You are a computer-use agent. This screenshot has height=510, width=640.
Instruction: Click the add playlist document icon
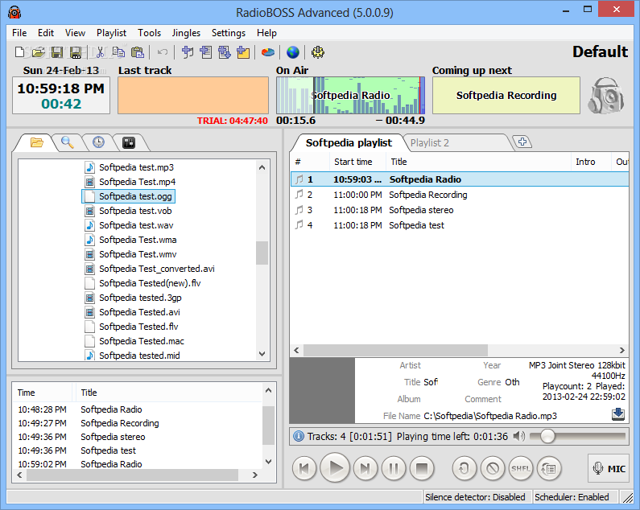(206, 52)
